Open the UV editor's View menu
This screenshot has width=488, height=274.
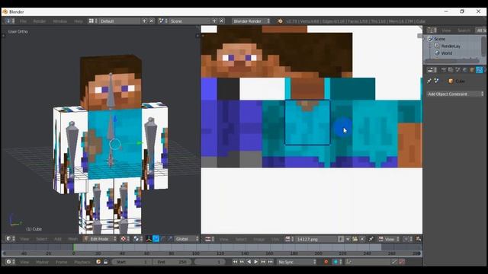pyautogui.click(x=223, y=239)
